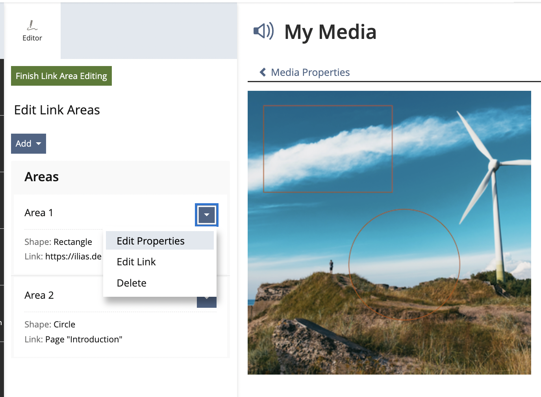Choose Delete from Area 1 menu
Image resolution: width=541 pixels, height=397 pixels.
tap(132, 283)
